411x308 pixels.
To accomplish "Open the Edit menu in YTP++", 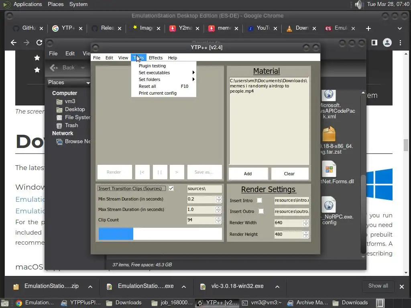I will click(x=109, y=58).
